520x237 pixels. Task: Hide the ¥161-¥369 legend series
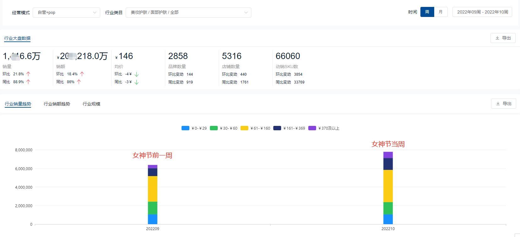pyautogui.click(x=289, y=128)
